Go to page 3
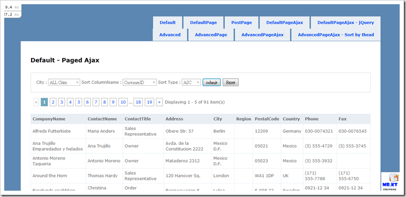 tap(61, 102)
